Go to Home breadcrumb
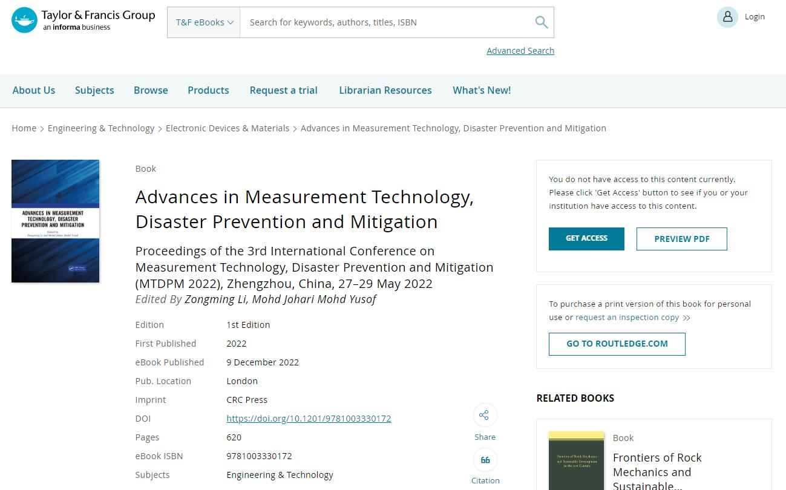Viewport: 786px width, 490px height. 24,128
